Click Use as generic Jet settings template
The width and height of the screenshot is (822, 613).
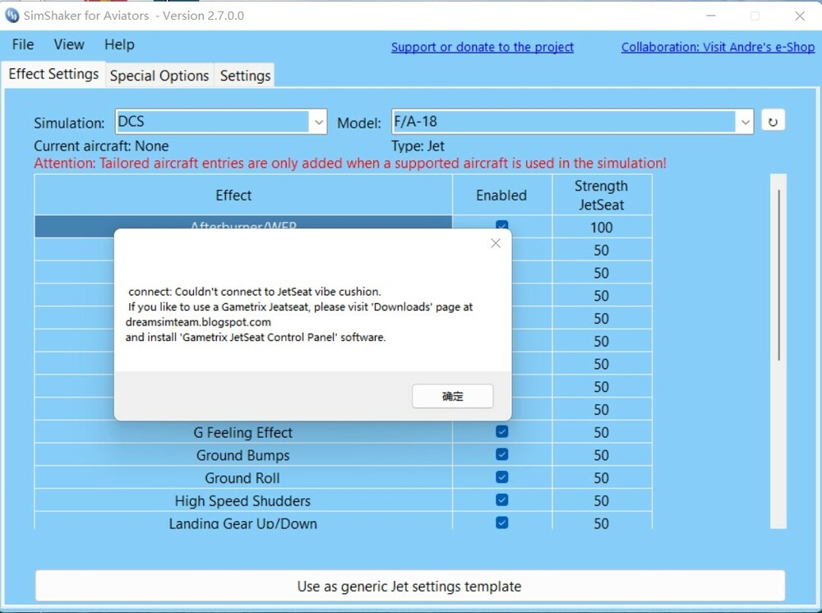(410, 586)
